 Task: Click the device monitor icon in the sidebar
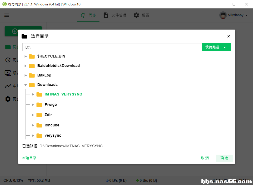click(8, 73)
